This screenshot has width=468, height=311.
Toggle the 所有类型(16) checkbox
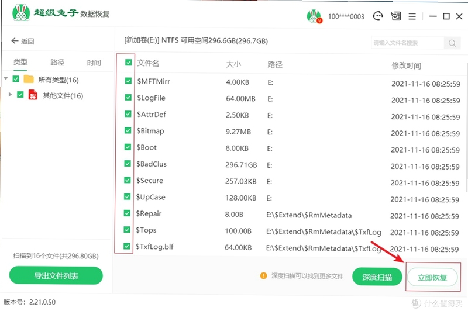[x=16, y=79]
